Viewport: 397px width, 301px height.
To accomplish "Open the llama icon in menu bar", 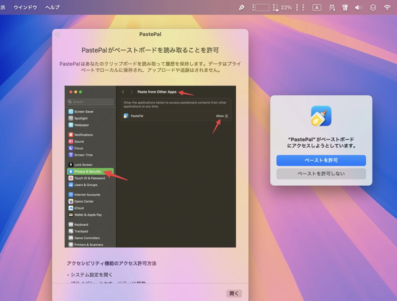I will coord(332,7).
